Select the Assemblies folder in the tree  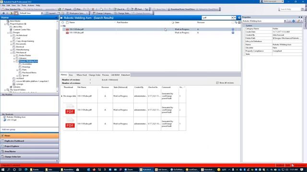pos(27,64)
